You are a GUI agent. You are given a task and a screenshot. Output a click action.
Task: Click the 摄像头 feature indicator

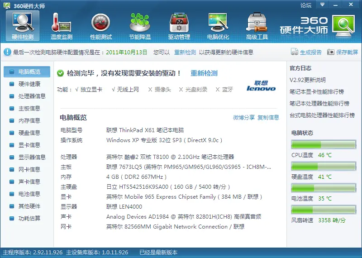click(x=159, y=90)
